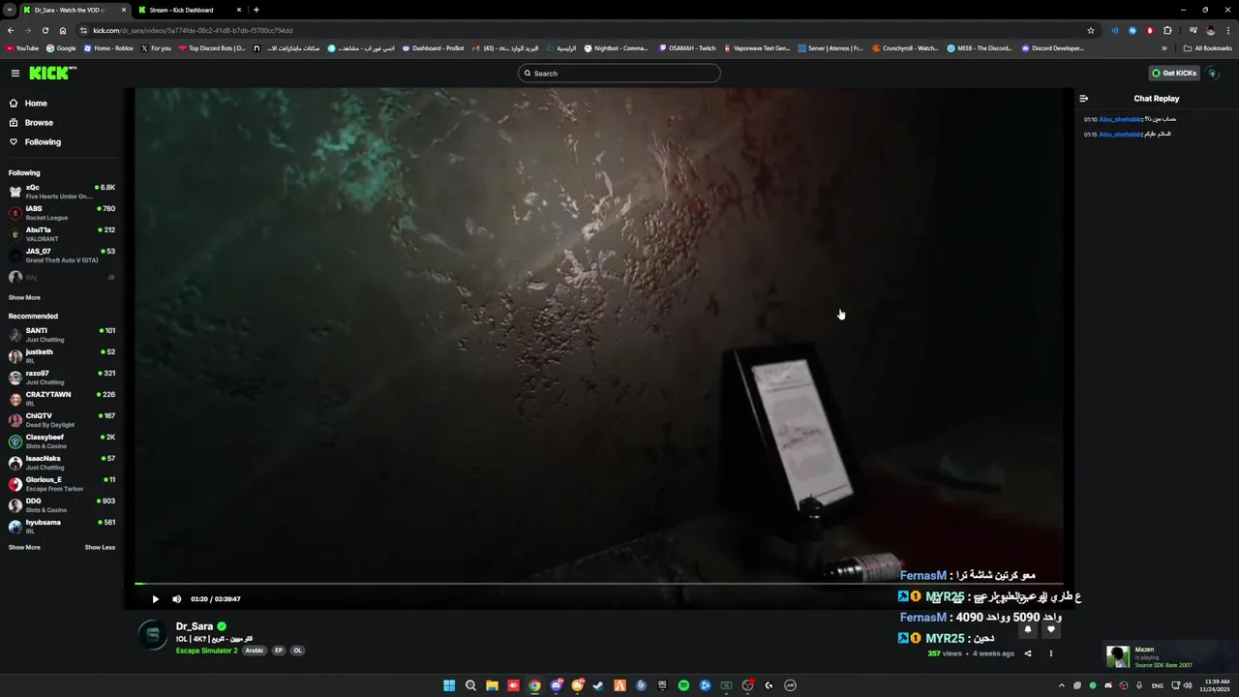The height and width of the screenshot is (697, 1239).
Task: Mute the video volume
Action: (176, 599)
